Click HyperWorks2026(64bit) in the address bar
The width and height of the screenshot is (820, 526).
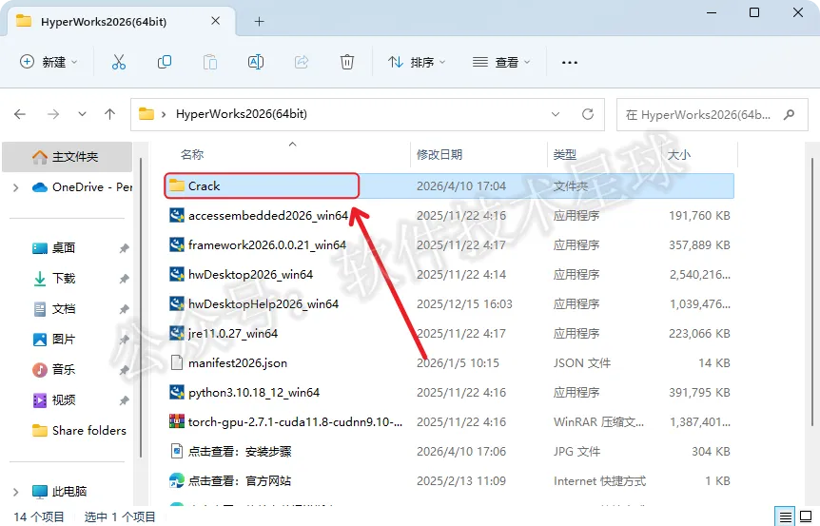tap(241, 114)
